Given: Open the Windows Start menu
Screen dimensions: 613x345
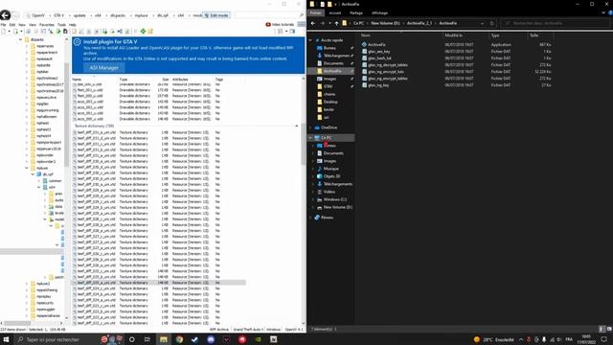Looking at the screenshot, I should pos(7,339).
